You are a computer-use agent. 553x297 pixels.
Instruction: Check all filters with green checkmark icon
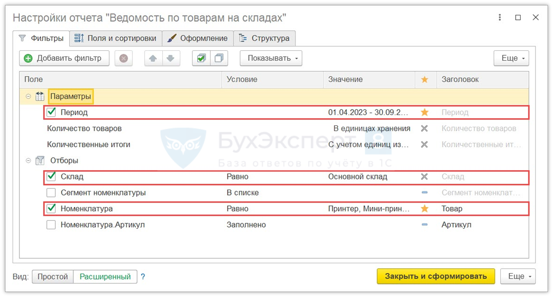coord(201,58)
